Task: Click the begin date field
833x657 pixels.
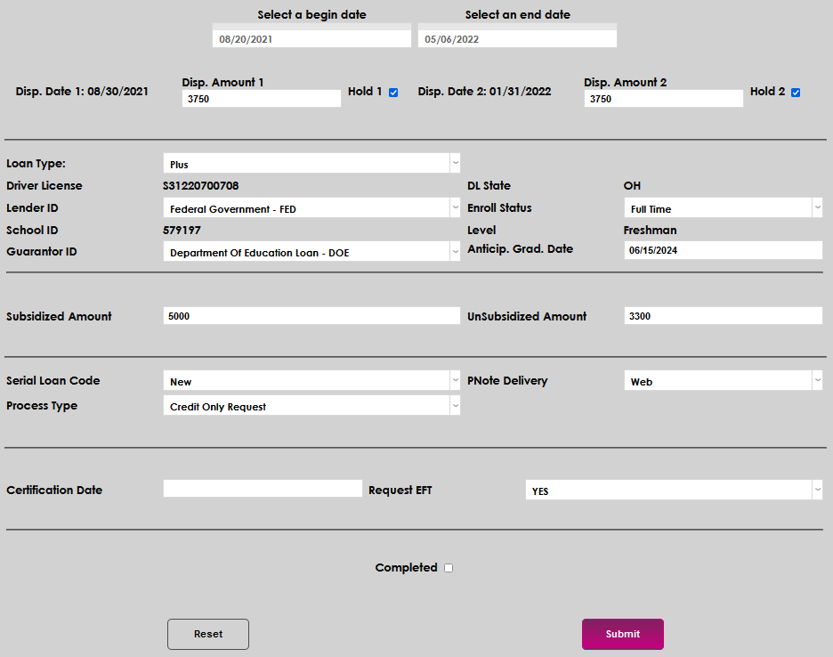Action: 311,39
